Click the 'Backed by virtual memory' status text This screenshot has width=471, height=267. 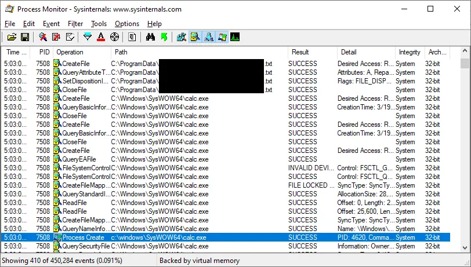200,261
